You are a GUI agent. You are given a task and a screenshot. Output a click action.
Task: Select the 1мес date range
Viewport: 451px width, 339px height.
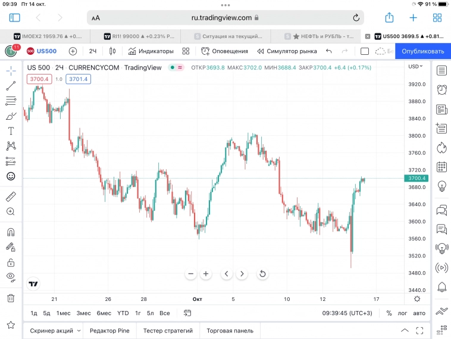point(64,313)
